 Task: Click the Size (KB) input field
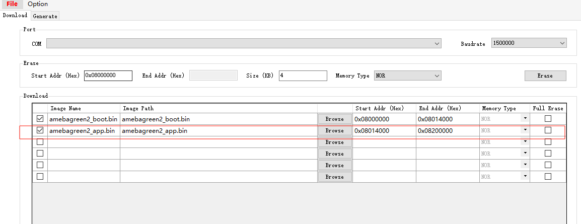(x=302, y=76)
